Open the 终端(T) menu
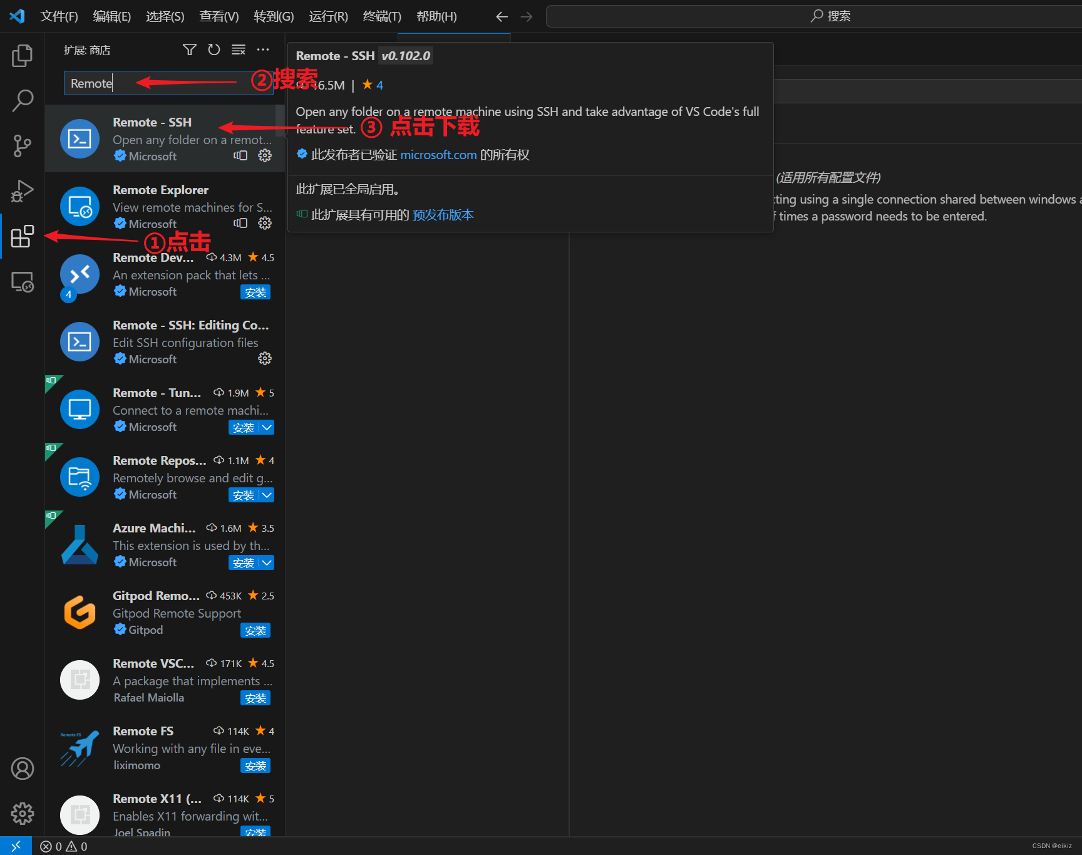The image size is (1082, 855). point(381,16)
